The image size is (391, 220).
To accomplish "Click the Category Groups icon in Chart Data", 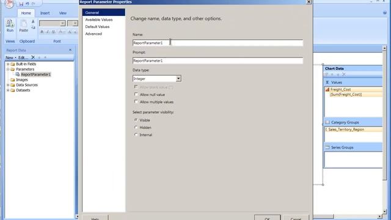I will [327, 122].
